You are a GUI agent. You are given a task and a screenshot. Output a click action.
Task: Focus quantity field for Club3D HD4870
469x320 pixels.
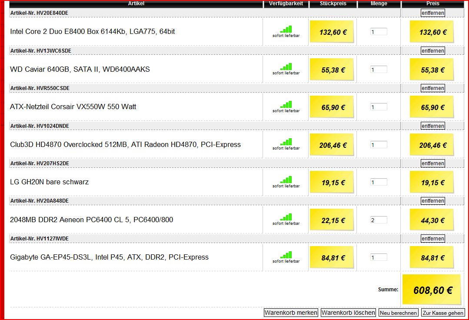click(x=379, y=145)
